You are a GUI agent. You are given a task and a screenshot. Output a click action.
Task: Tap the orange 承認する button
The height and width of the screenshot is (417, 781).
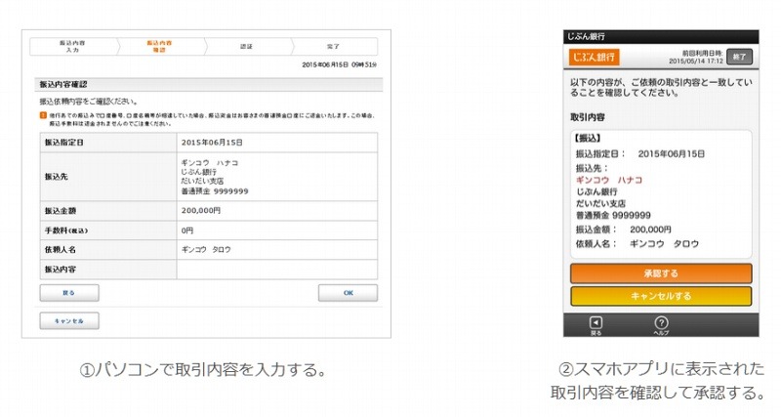click(x=661, y=273)
